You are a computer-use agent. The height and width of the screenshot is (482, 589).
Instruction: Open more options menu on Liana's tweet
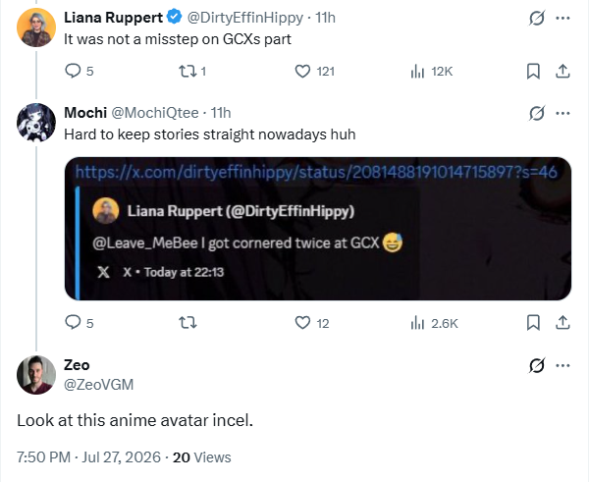coord(562,18)
